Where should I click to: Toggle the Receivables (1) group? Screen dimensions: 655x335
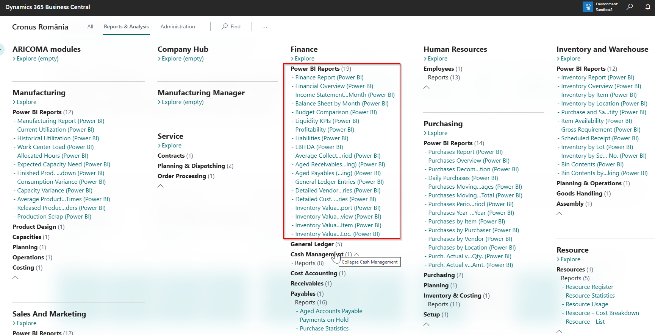(x=311, y=284)
